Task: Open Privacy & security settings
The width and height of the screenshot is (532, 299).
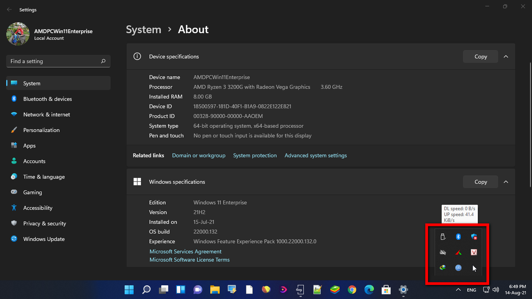Action: 58,223
